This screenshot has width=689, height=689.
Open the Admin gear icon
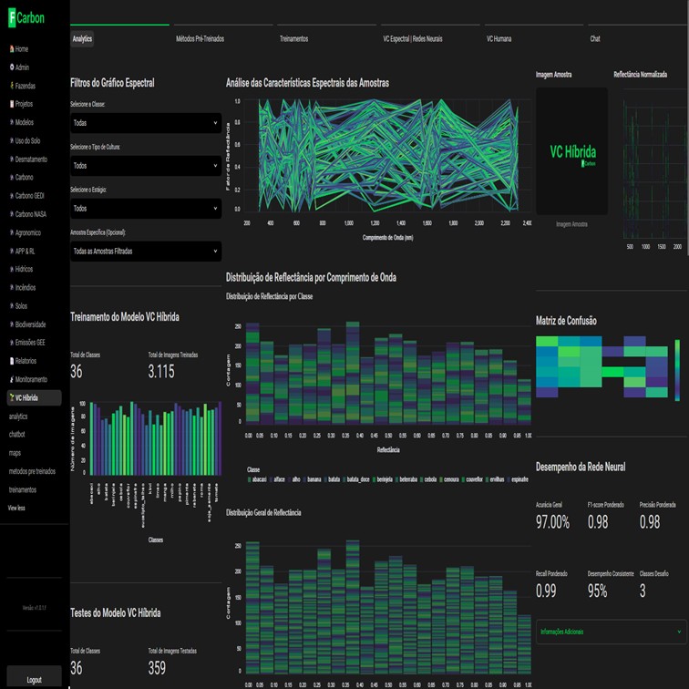pyautogui.click(x=11, y=67)
